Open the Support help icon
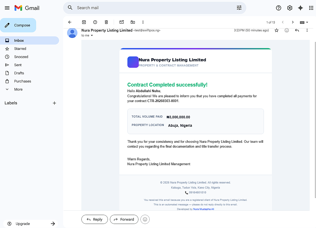Image resolution: width=316 pixels, height=228 pixels. (279, 8)
